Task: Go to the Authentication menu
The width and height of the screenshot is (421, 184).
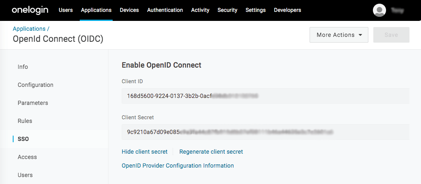Action: click(x=165, y=10)
